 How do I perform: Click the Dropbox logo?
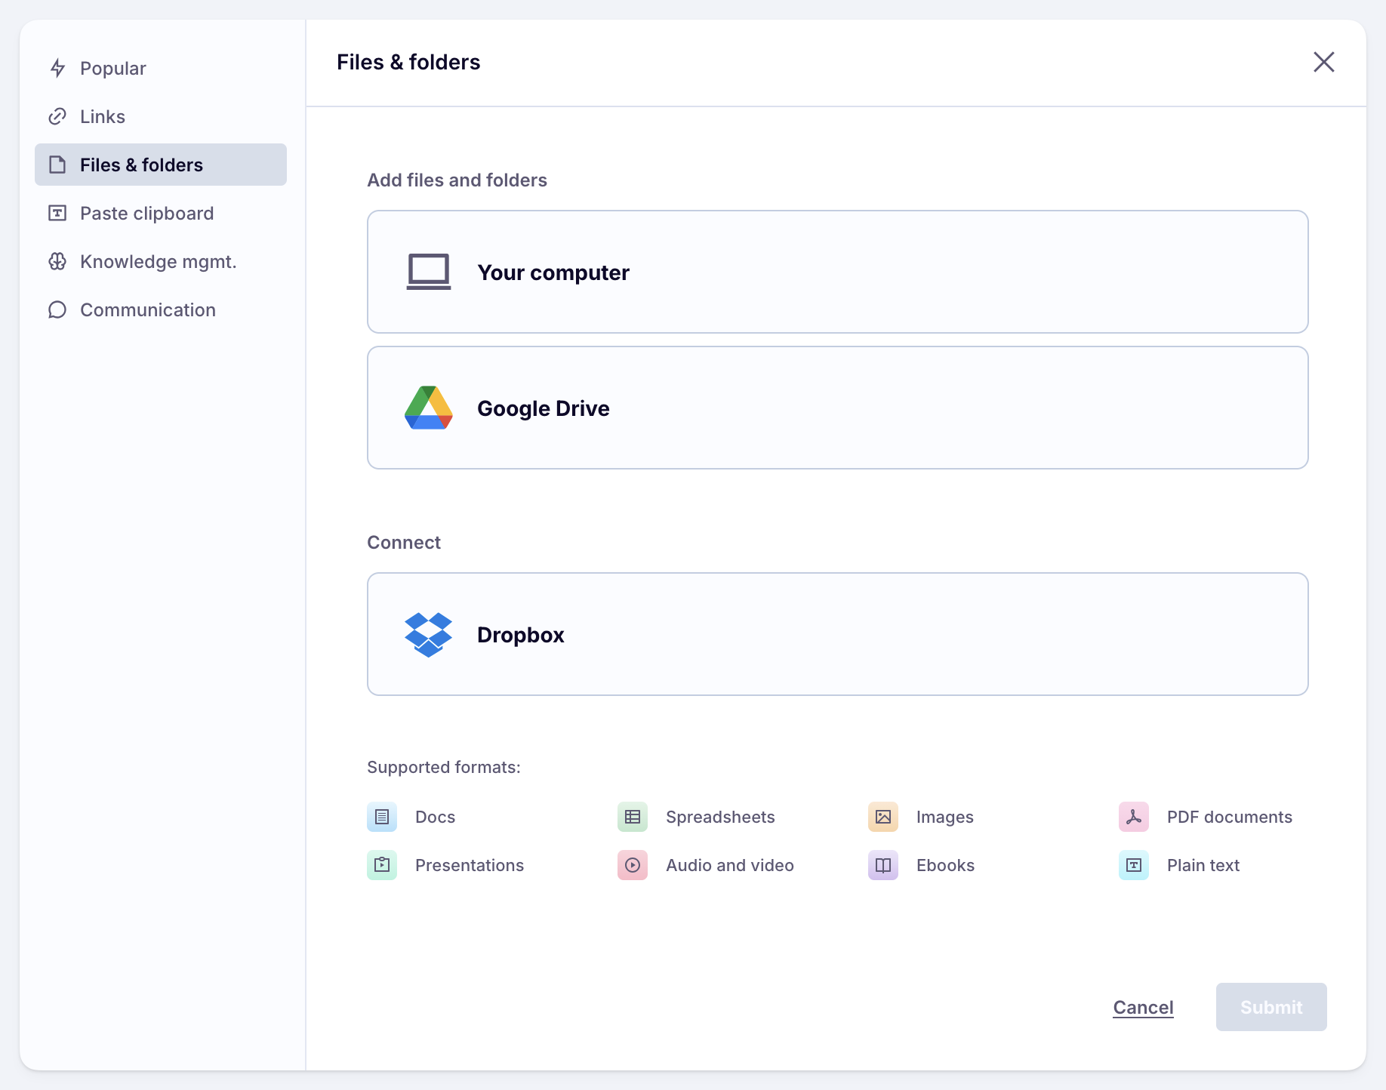click(428, 635)
